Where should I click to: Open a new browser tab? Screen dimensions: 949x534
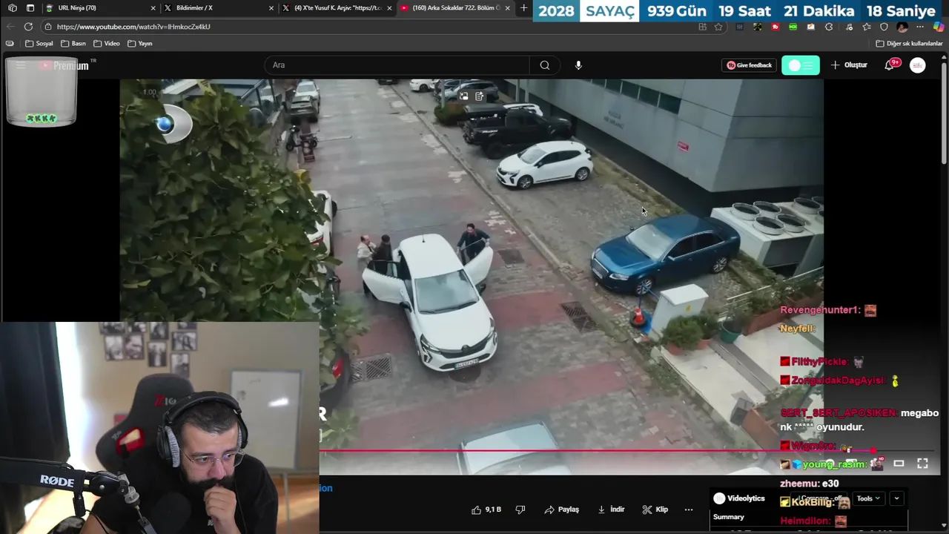point(524,8)
